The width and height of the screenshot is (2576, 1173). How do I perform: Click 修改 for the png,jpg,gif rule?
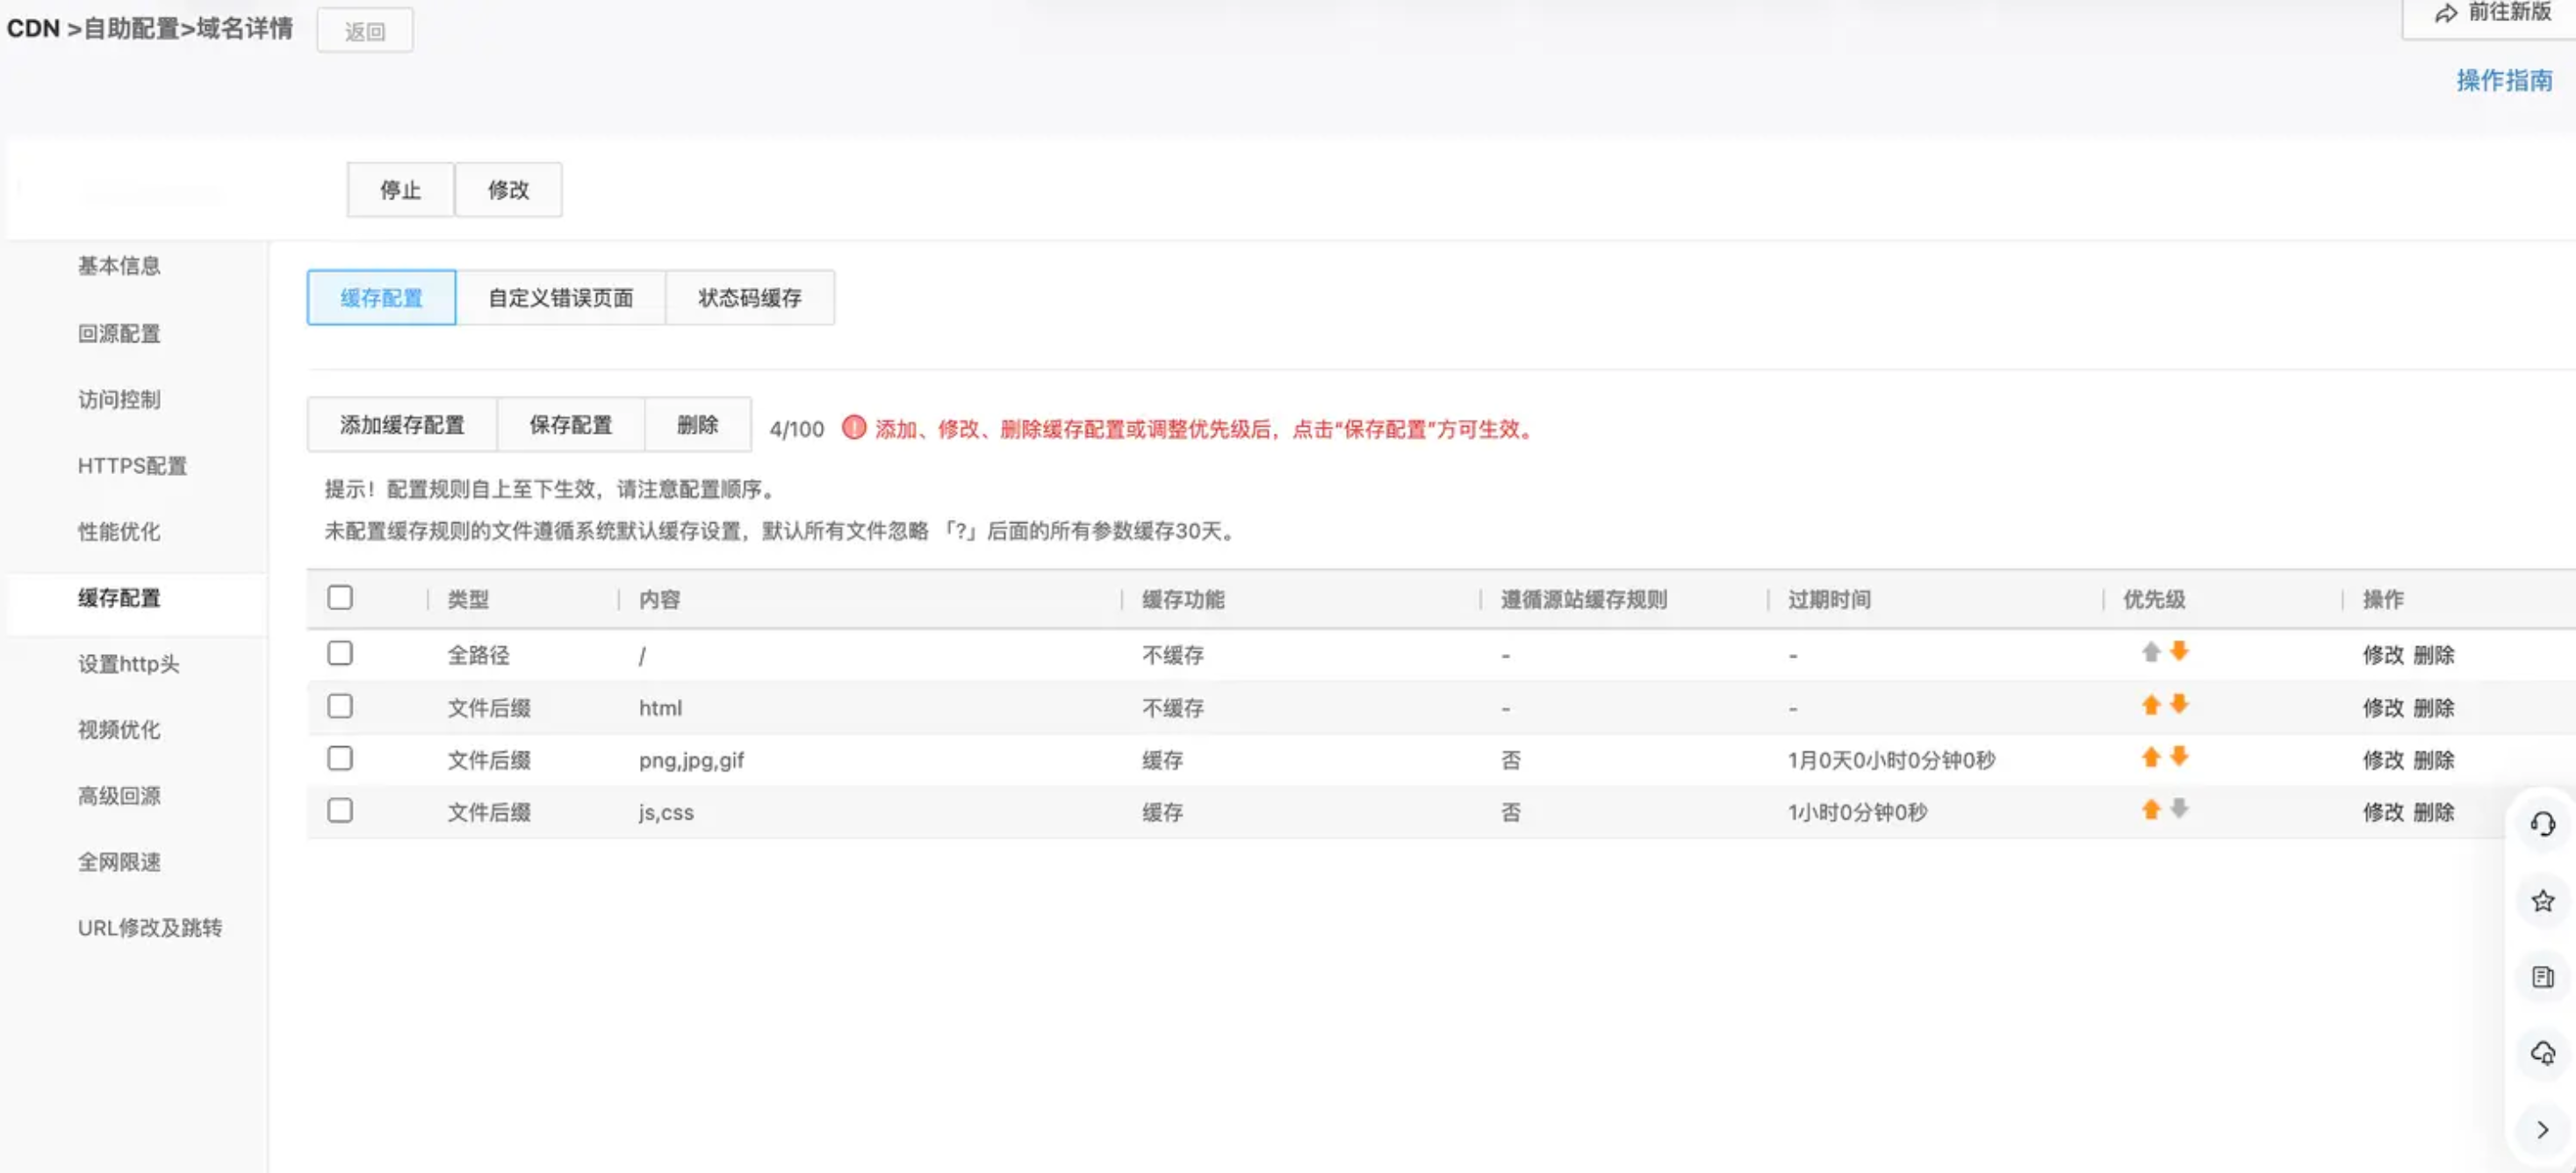point(2382,760)
